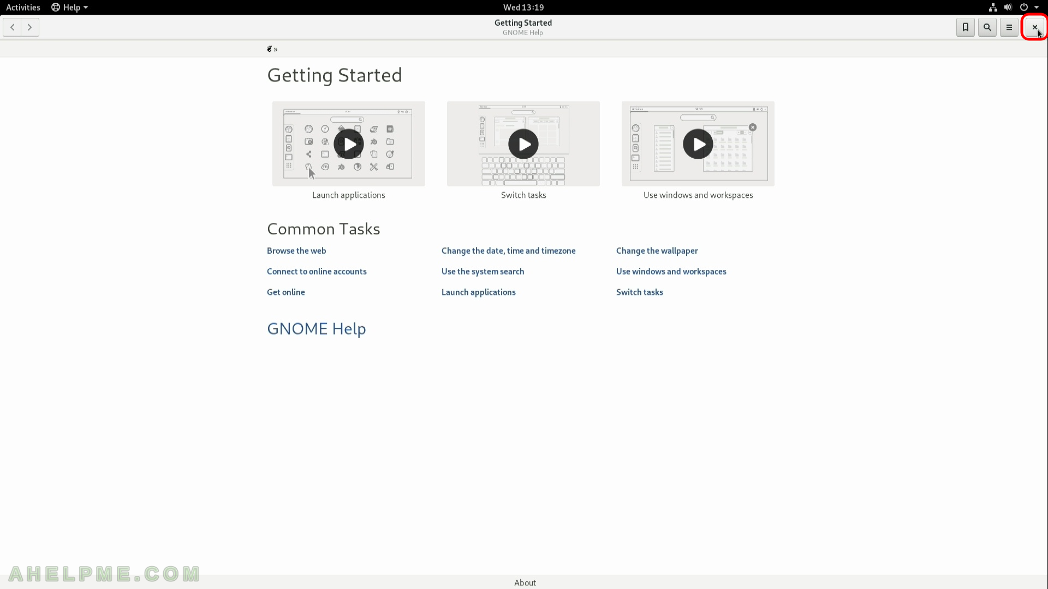Viewport: 1048px width, 589px height.
Task: Open Change the date, time and timezone
Action: (509, 251)
